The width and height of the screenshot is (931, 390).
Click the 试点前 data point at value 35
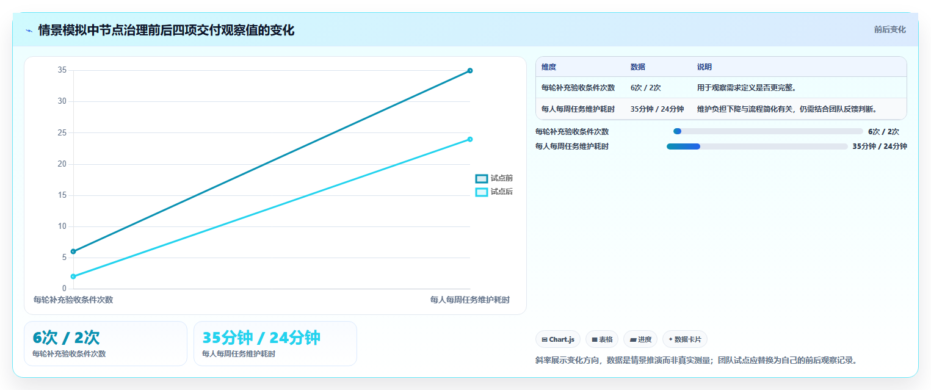pyautogui.click(x=470, y=70)
